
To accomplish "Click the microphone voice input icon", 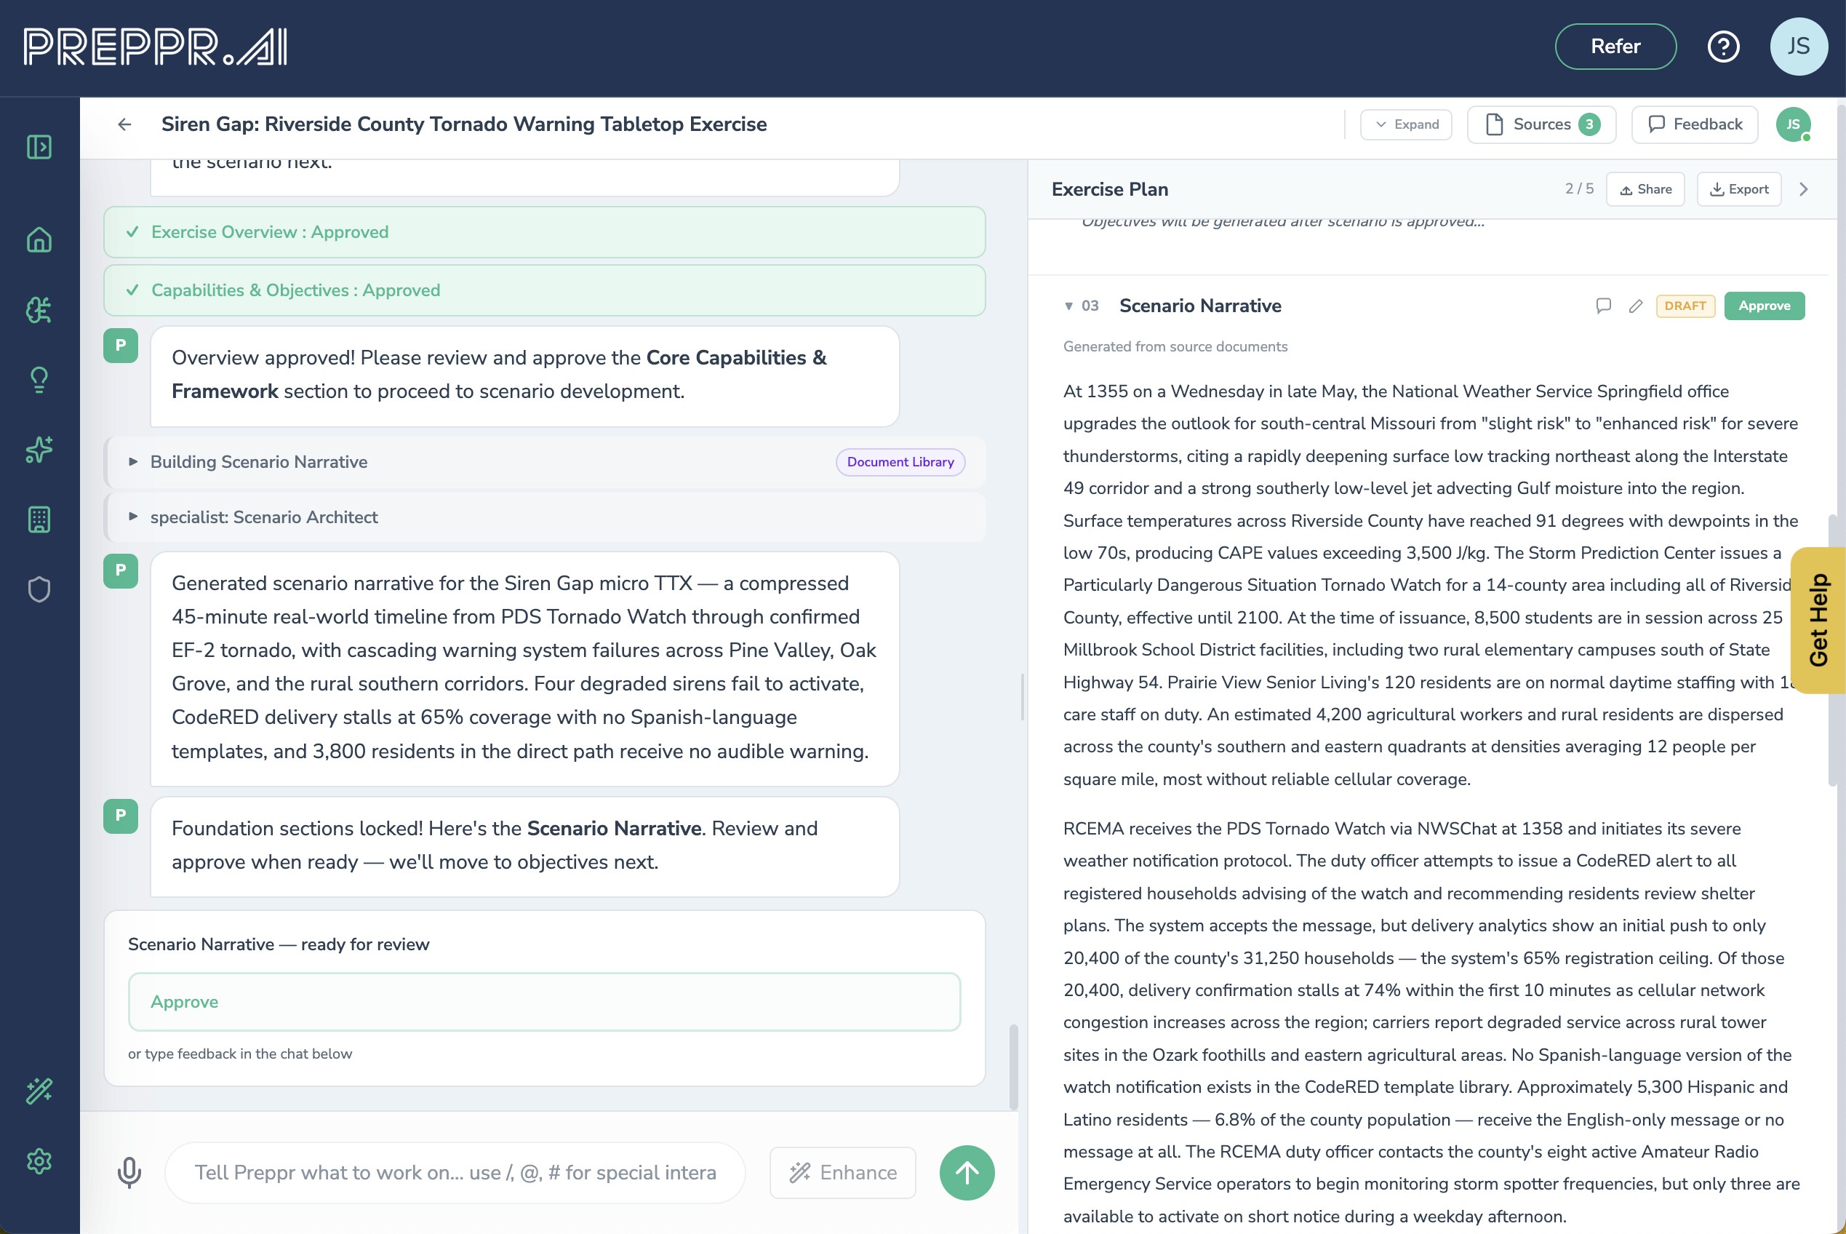I will coord(129,1173).
